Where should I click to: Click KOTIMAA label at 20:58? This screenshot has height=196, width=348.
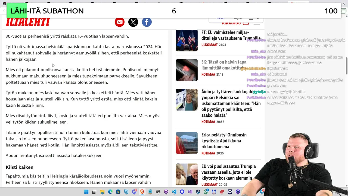pyautogui.click(x=208, y=122)
